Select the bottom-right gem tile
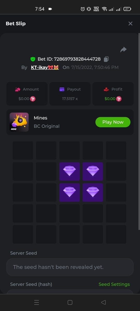 [x=93, y=192]
